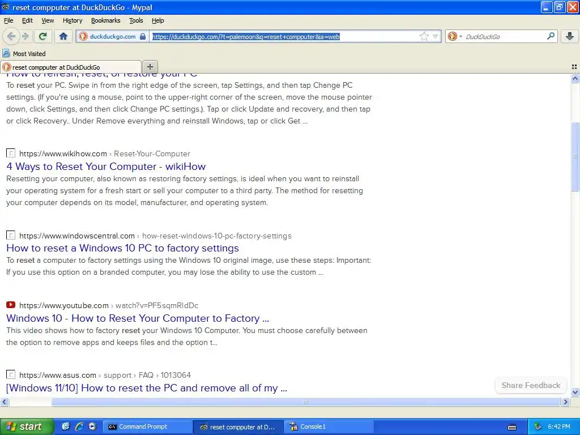Open a new tab with plus button
The height and width of the screenshot is (435, 580).
click(x=150, y=67)
